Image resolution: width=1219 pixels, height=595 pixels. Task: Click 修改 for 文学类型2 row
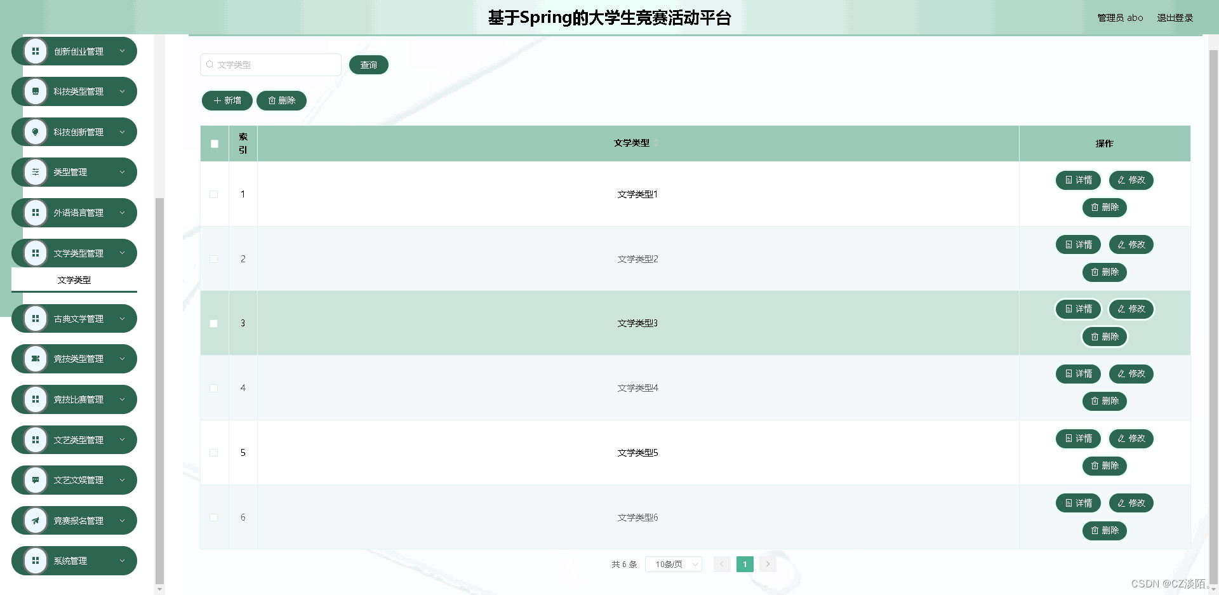[x=1131, y=245]
